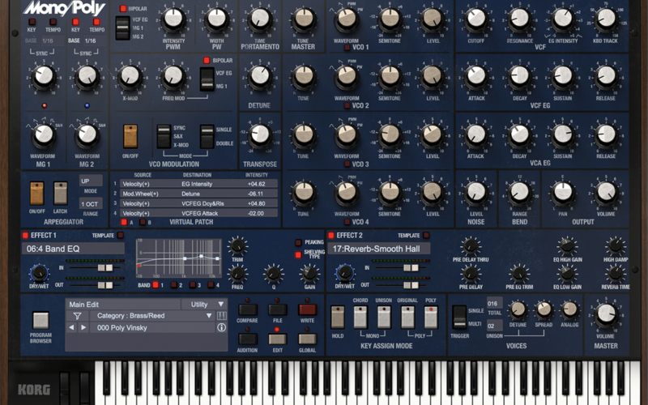This screenshot has width=648, height=405.
Task: Adjust the Effect 1 IN level slider
Action: pos(105,268)
